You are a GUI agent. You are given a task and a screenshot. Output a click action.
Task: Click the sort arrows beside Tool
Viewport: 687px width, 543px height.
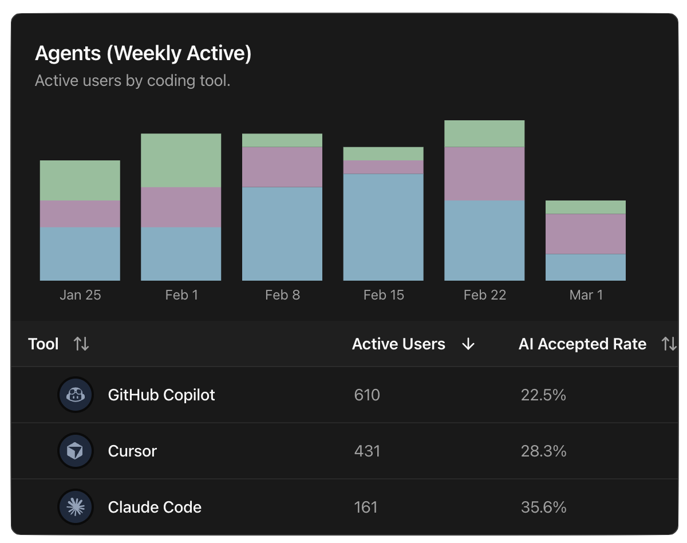coord(81,344)
